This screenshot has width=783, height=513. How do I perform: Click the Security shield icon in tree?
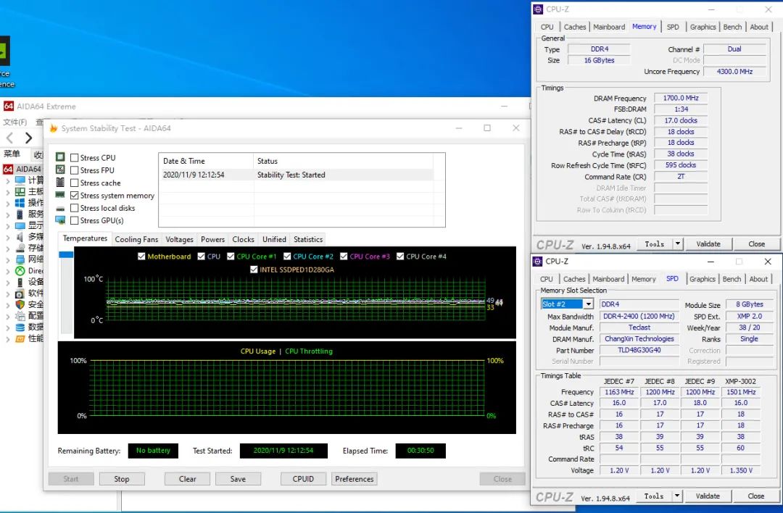pyautogui.click(x=20, y=304)
